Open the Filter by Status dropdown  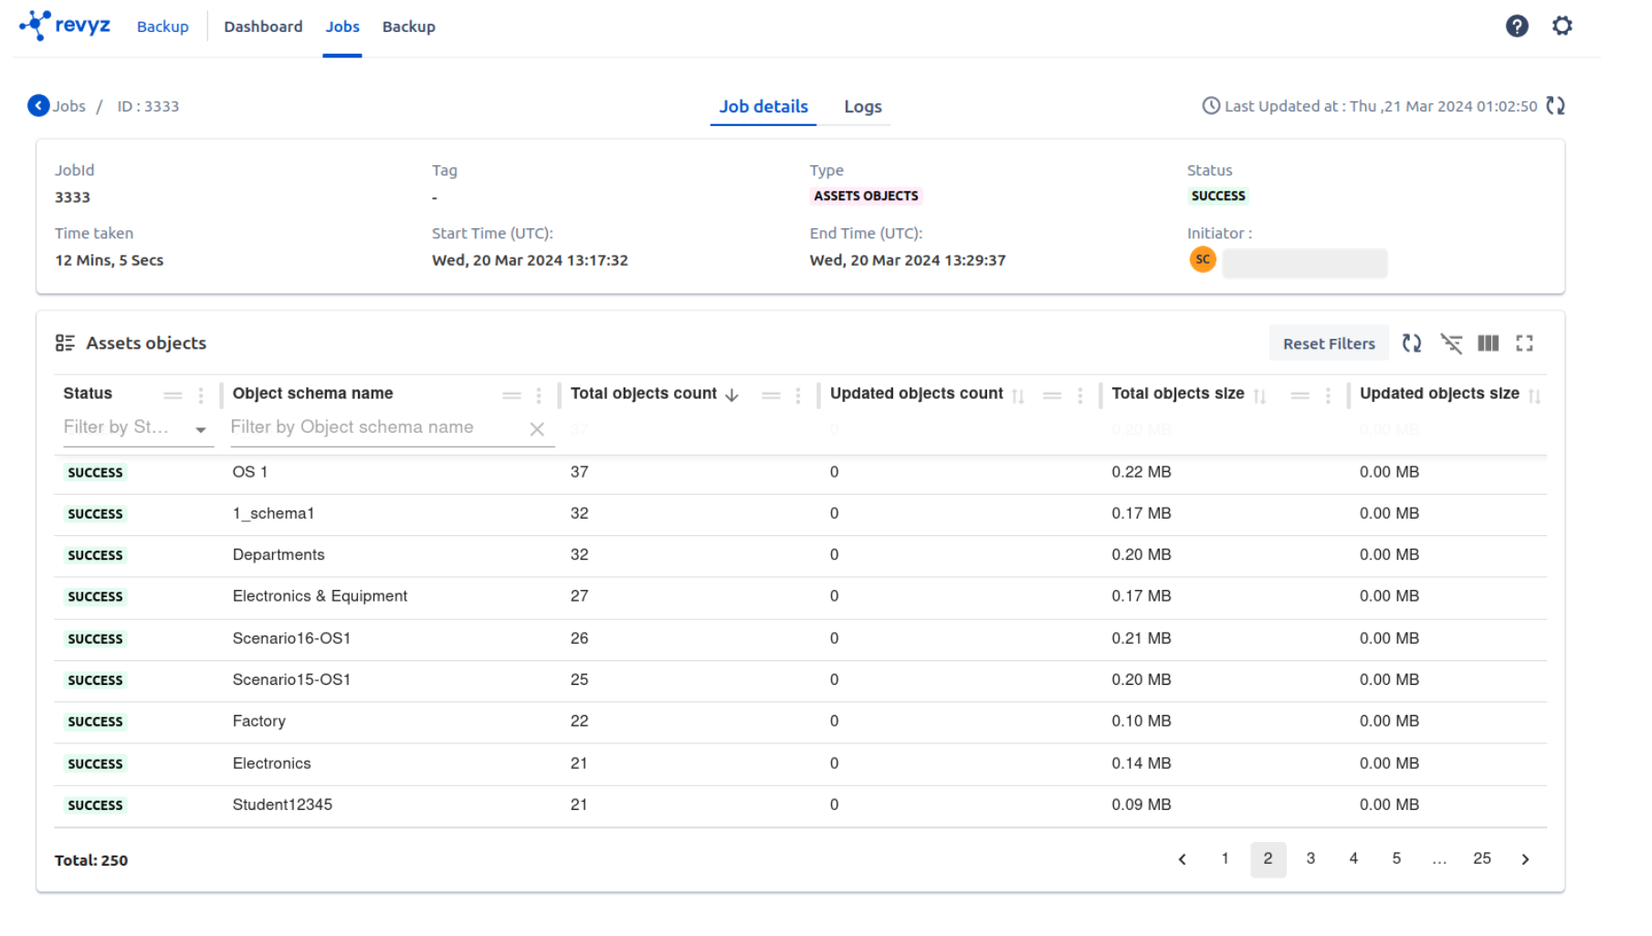pyautogui.click(x=137, y=428)
